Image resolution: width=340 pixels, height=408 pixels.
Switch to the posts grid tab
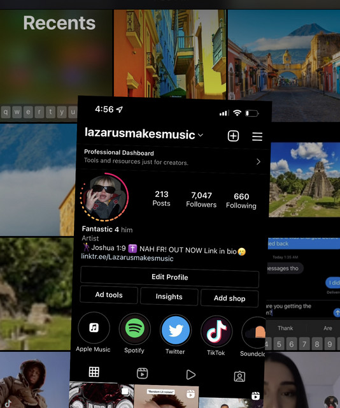94,372
